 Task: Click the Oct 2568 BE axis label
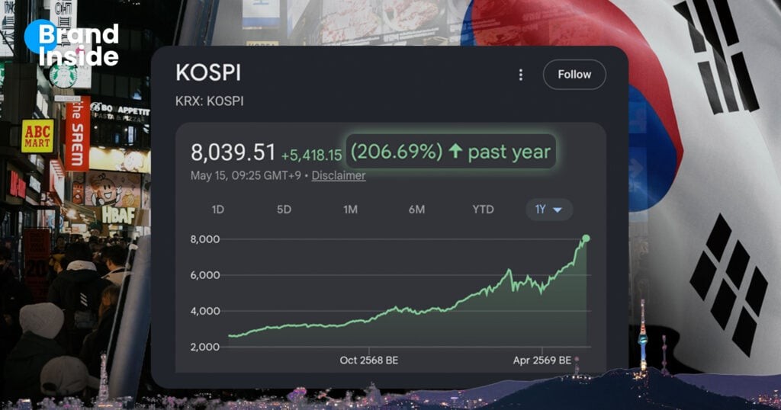click(x=368, y=360)
